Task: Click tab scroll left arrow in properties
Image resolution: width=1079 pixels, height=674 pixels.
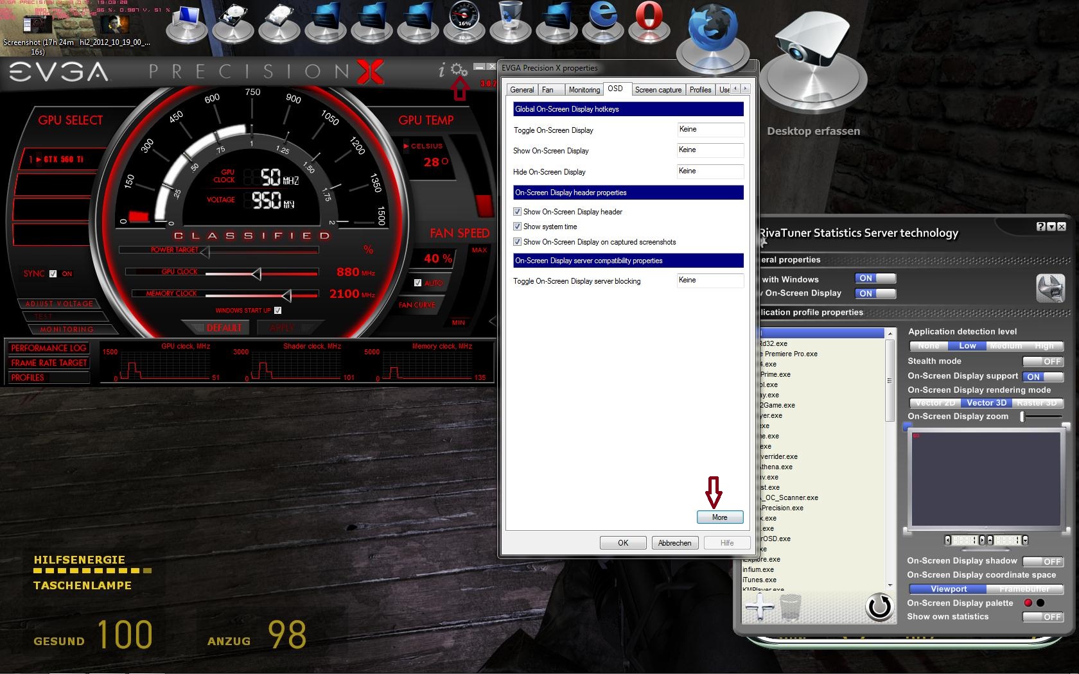Action: pyautogui.click(x=736, y=89)
